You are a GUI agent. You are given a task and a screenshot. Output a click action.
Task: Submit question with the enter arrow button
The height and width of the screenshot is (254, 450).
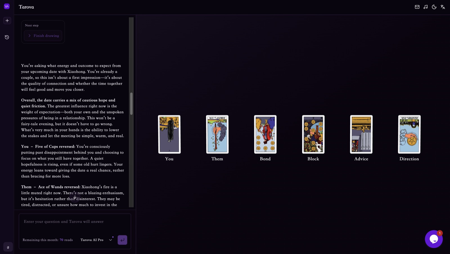coord(122,240)
